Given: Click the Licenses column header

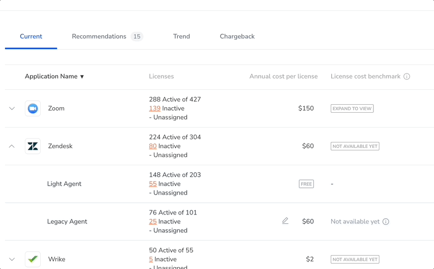Looking at the screenshot, I should coord(161,76).
